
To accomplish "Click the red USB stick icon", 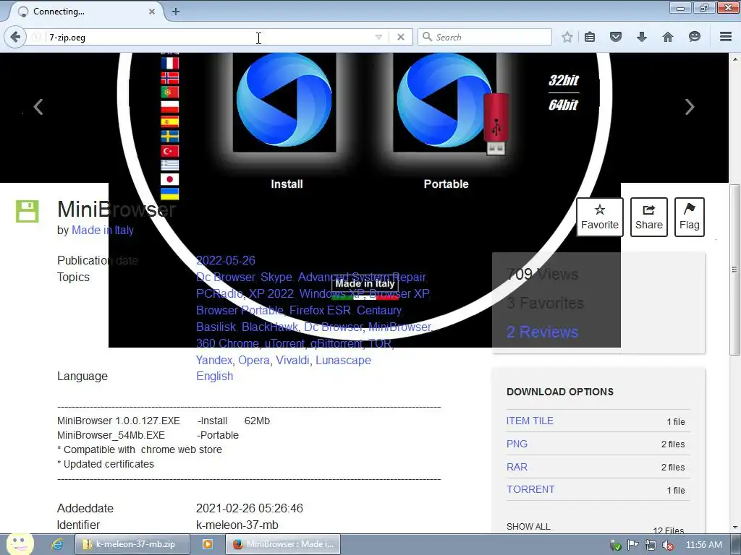I will pos(496,124).
